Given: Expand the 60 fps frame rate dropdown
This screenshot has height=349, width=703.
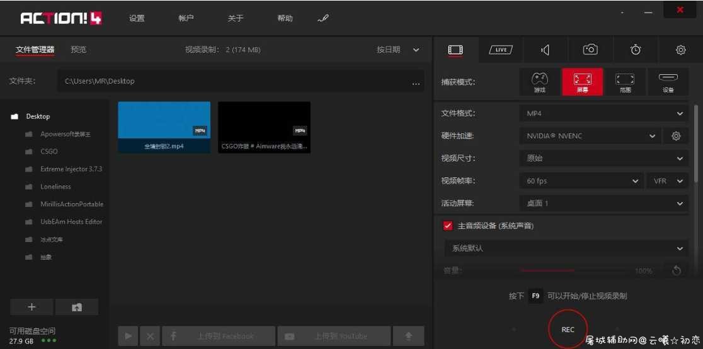Looking at the screenshot, I should pyautogui.click(x=582, y=180).
